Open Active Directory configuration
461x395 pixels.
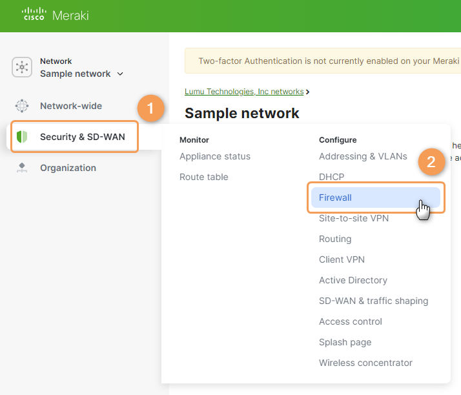coord(353,280)
